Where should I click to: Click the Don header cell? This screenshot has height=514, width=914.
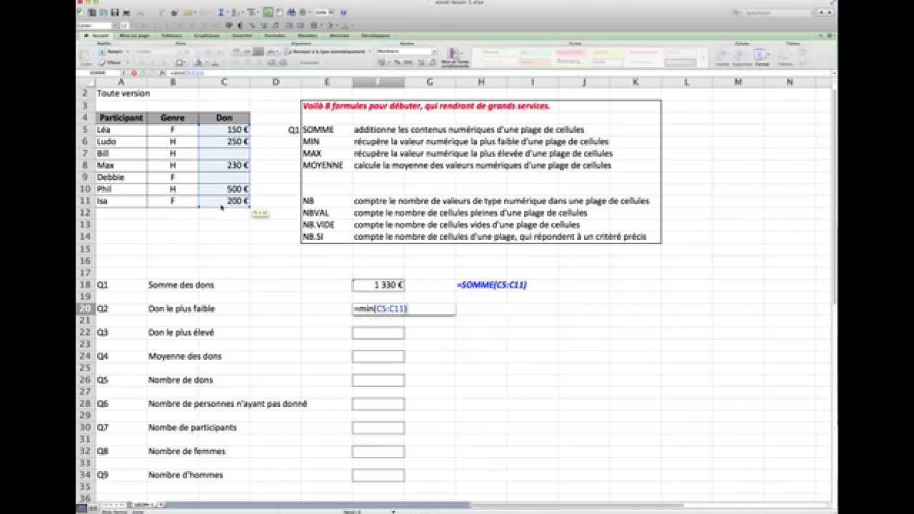224,118
